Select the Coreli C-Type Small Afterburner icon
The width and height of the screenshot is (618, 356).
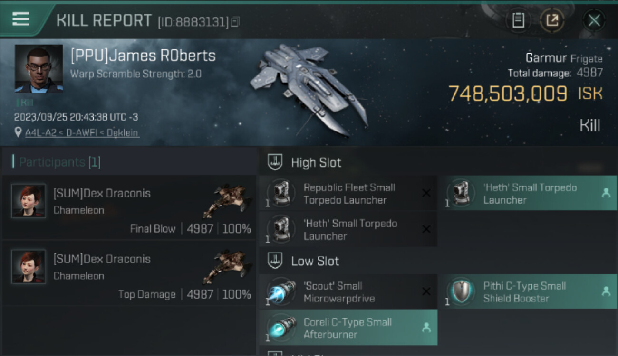281,328
